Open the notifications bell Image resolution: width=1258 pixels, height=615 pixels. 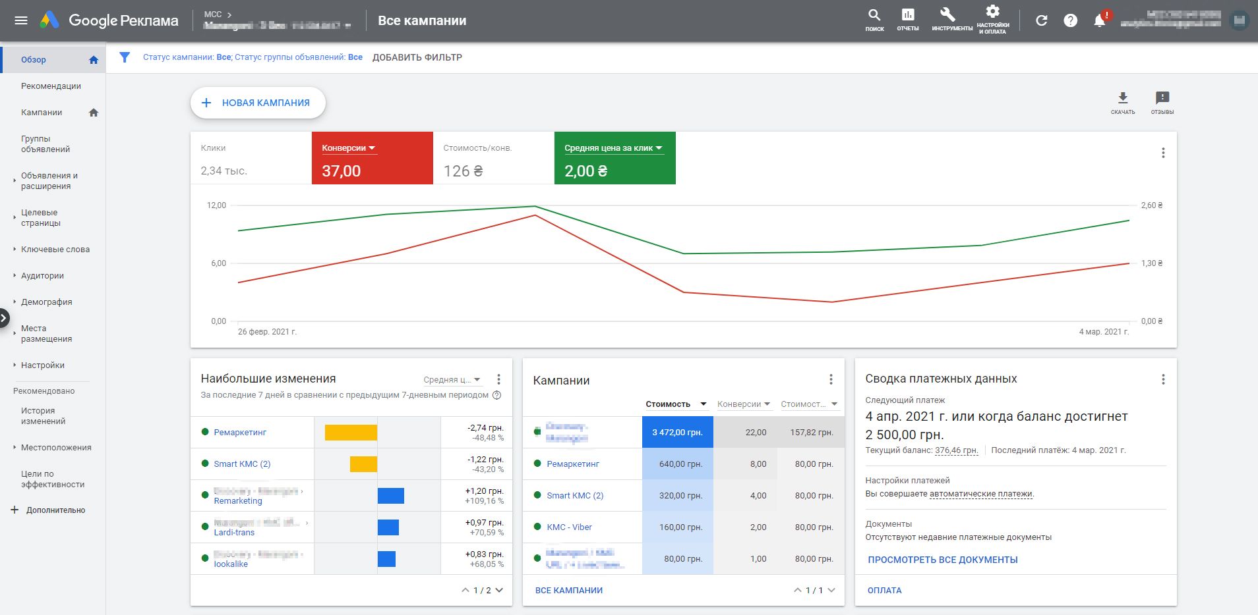(x=1099, y=21)
